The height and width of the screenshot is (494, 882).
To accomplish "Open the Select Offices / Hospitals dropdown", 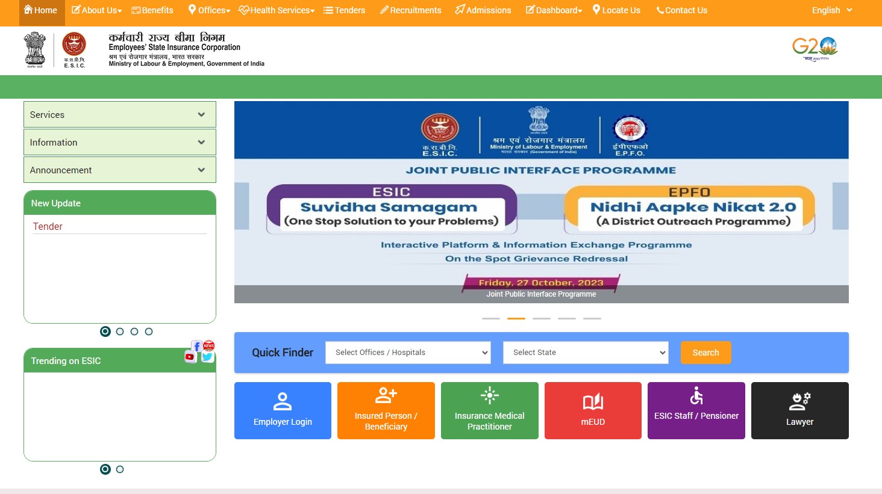I will click(x=408, y=353).
